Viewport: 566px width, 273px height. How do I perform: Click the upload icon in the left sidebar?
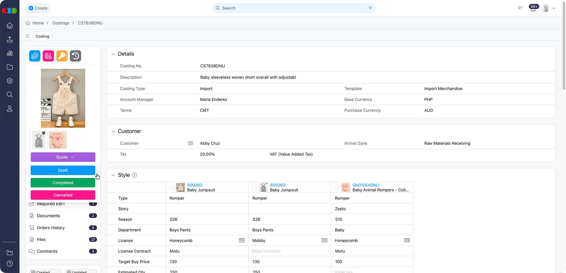click(x=10, y=39)
